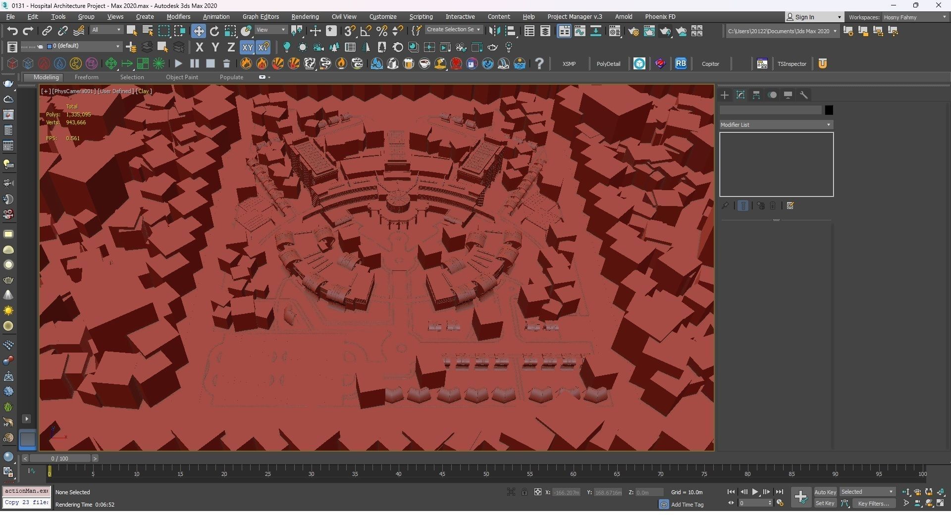Open the Select by Name list
This screenshot has width=951, height=515.
pyautogui.click(x=148, y=31)
